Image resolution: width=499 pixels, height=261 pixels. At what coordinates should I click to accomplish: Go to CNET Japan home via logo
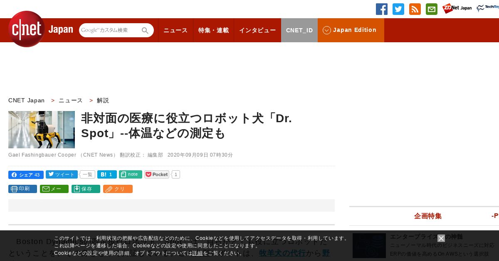point(40,29)
